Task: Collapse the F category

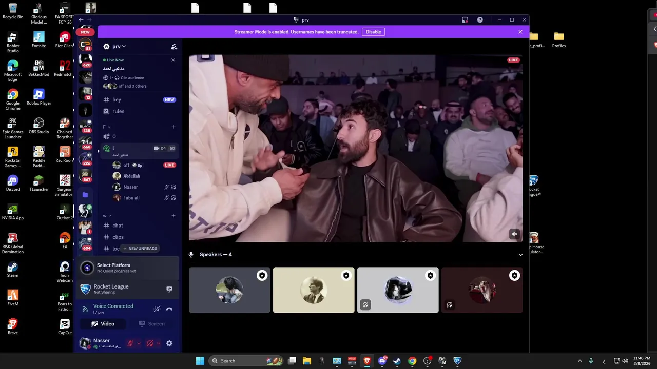Action: (x=107, y=127)
